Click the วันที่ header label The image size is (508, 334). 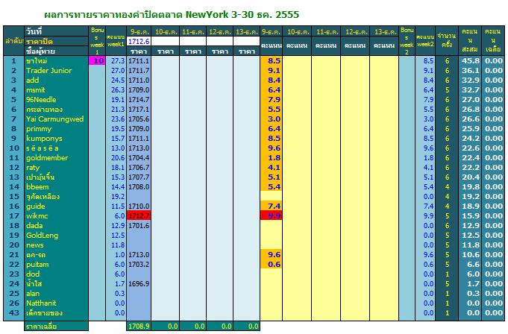[x=34, y=31]
